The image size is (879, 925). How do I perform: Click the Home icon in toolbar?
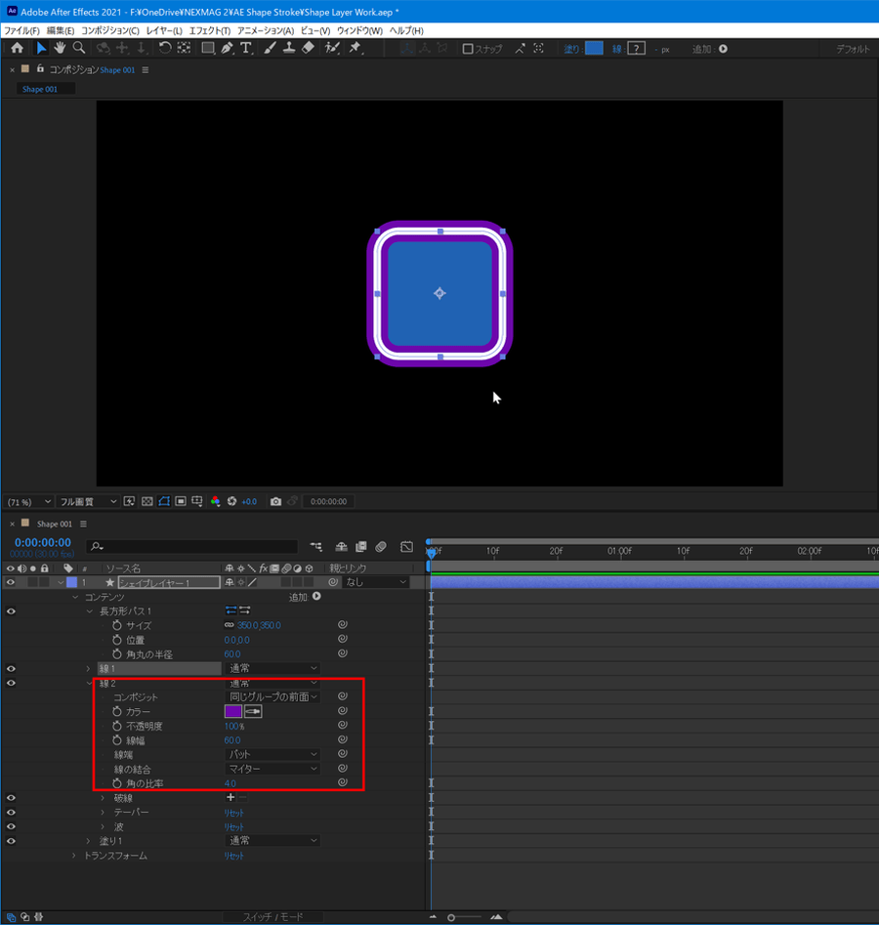[17, 48]
